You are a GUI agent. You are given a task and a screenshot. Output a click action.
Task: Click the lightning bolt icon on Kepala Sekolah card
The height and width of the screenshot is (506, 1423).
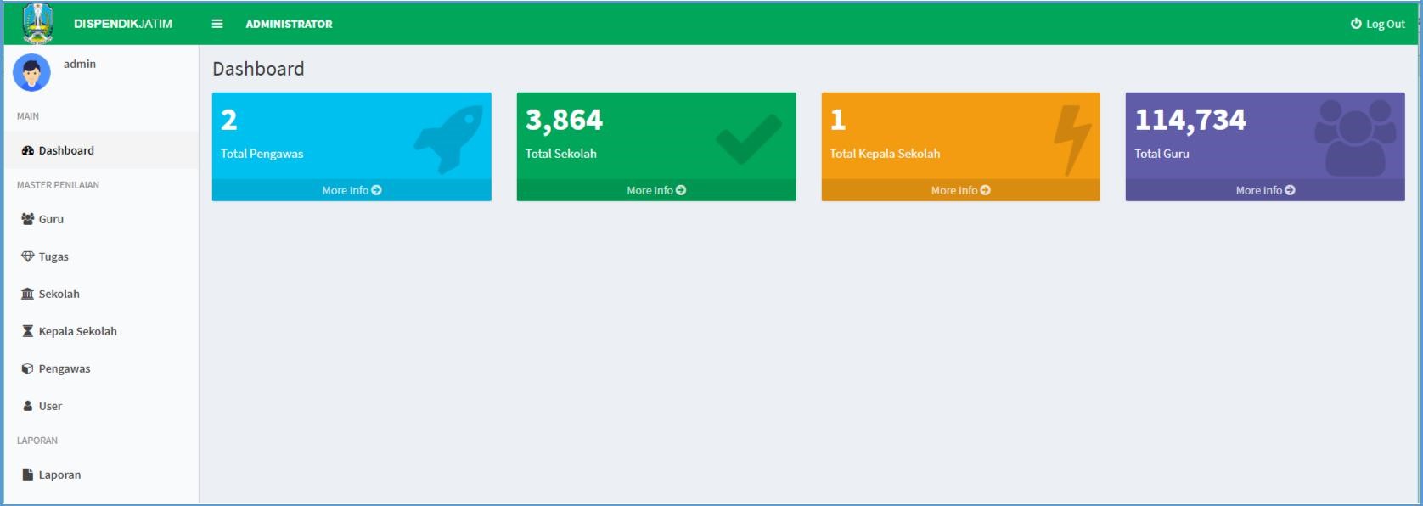tap(1071, 139)
